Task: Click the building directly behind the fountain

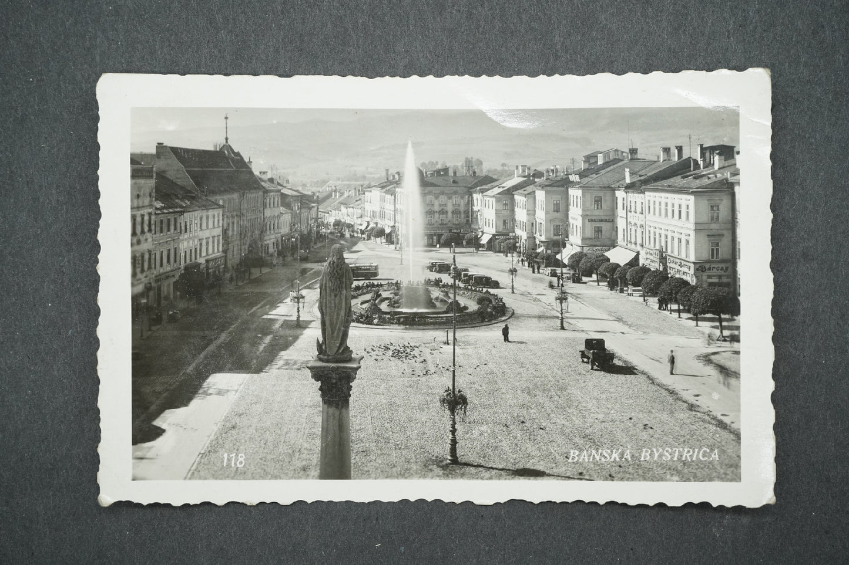Action: point(445,202)
